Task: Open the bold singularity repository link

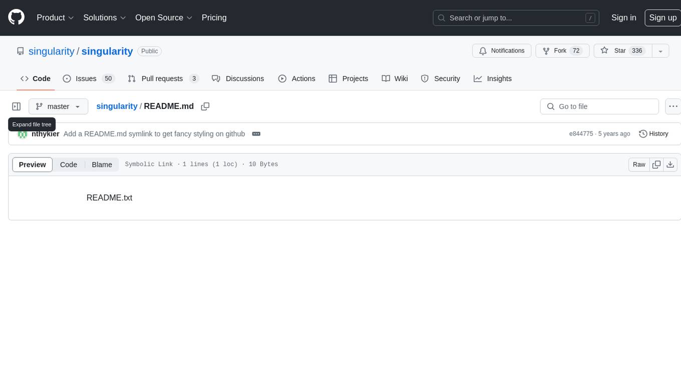Action: click(107, 51)
